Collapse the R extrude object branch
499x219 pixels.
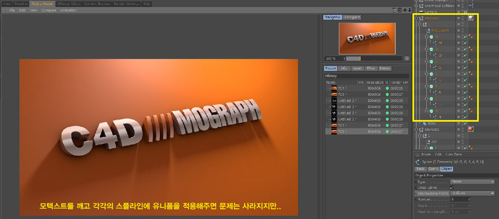[x=427, y=74]
